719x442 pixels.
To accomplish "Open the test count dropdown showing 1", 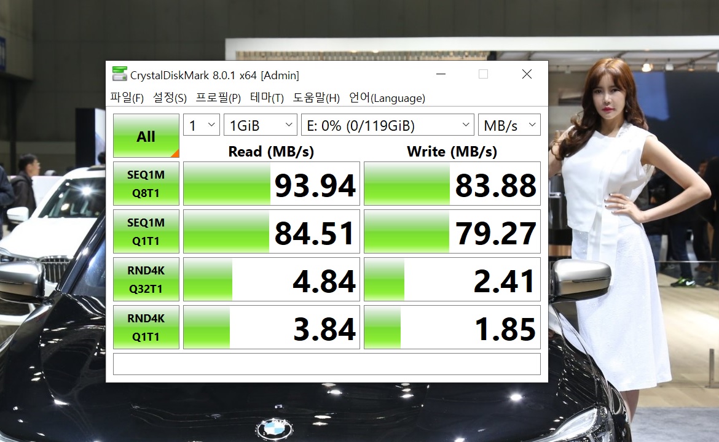I will (202, 125).
